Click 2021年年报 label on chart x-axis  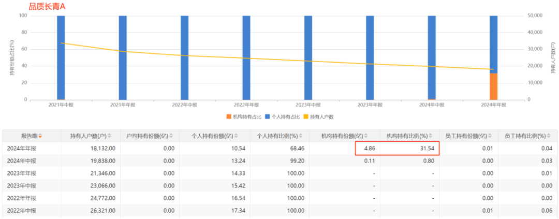pyautogui.click(x=123, y=105)
